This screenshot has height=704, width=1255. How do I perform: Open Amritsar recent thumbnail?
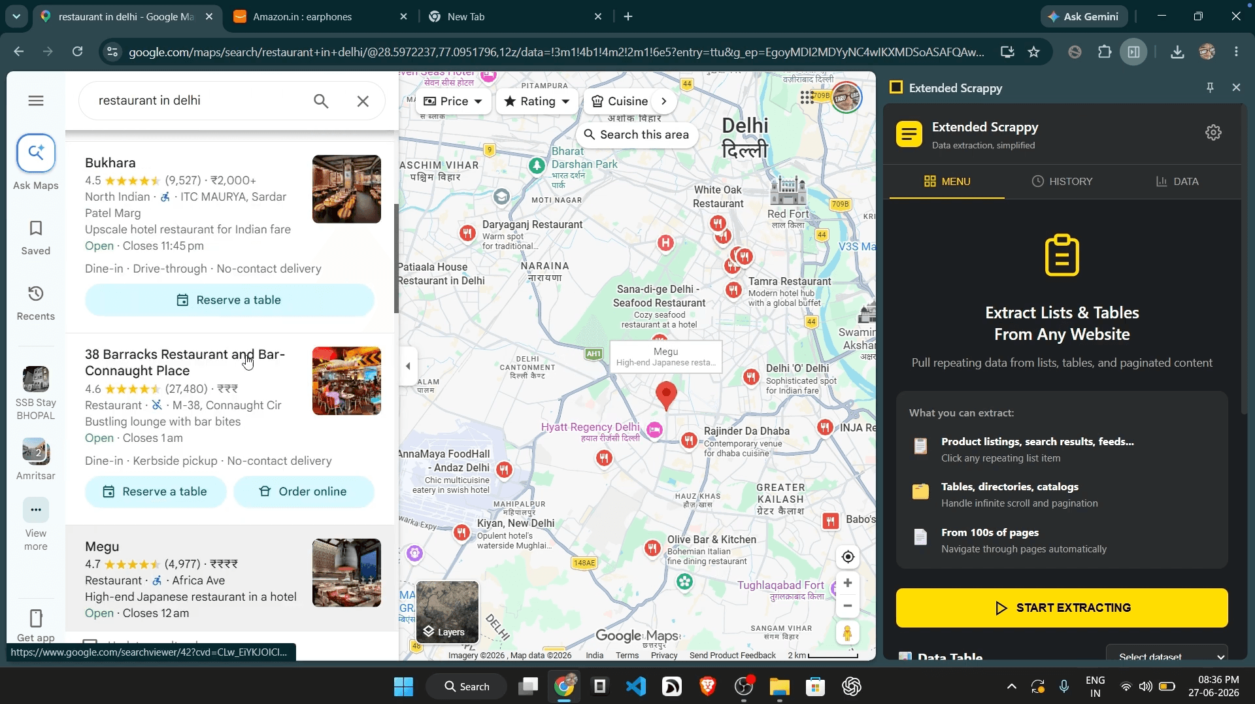(36, 460)
